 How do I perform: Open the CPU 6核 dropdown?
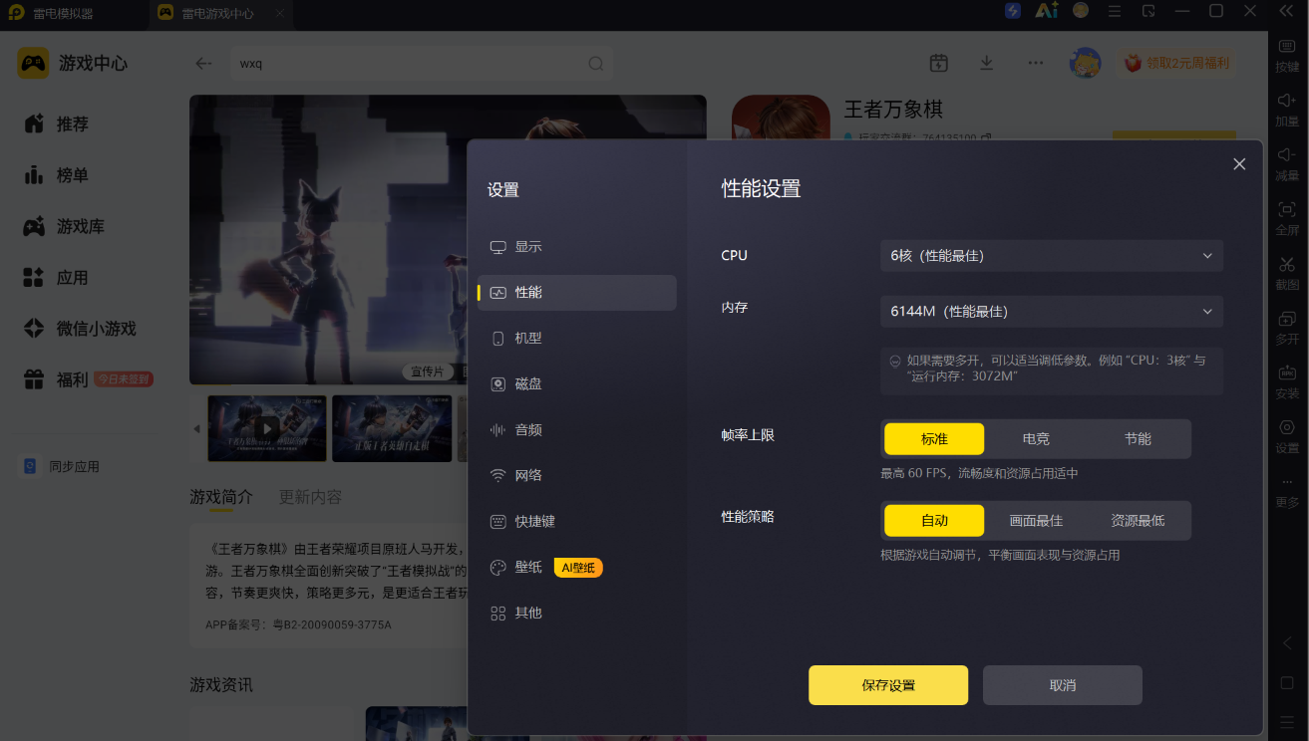(x=1052, y=256)
